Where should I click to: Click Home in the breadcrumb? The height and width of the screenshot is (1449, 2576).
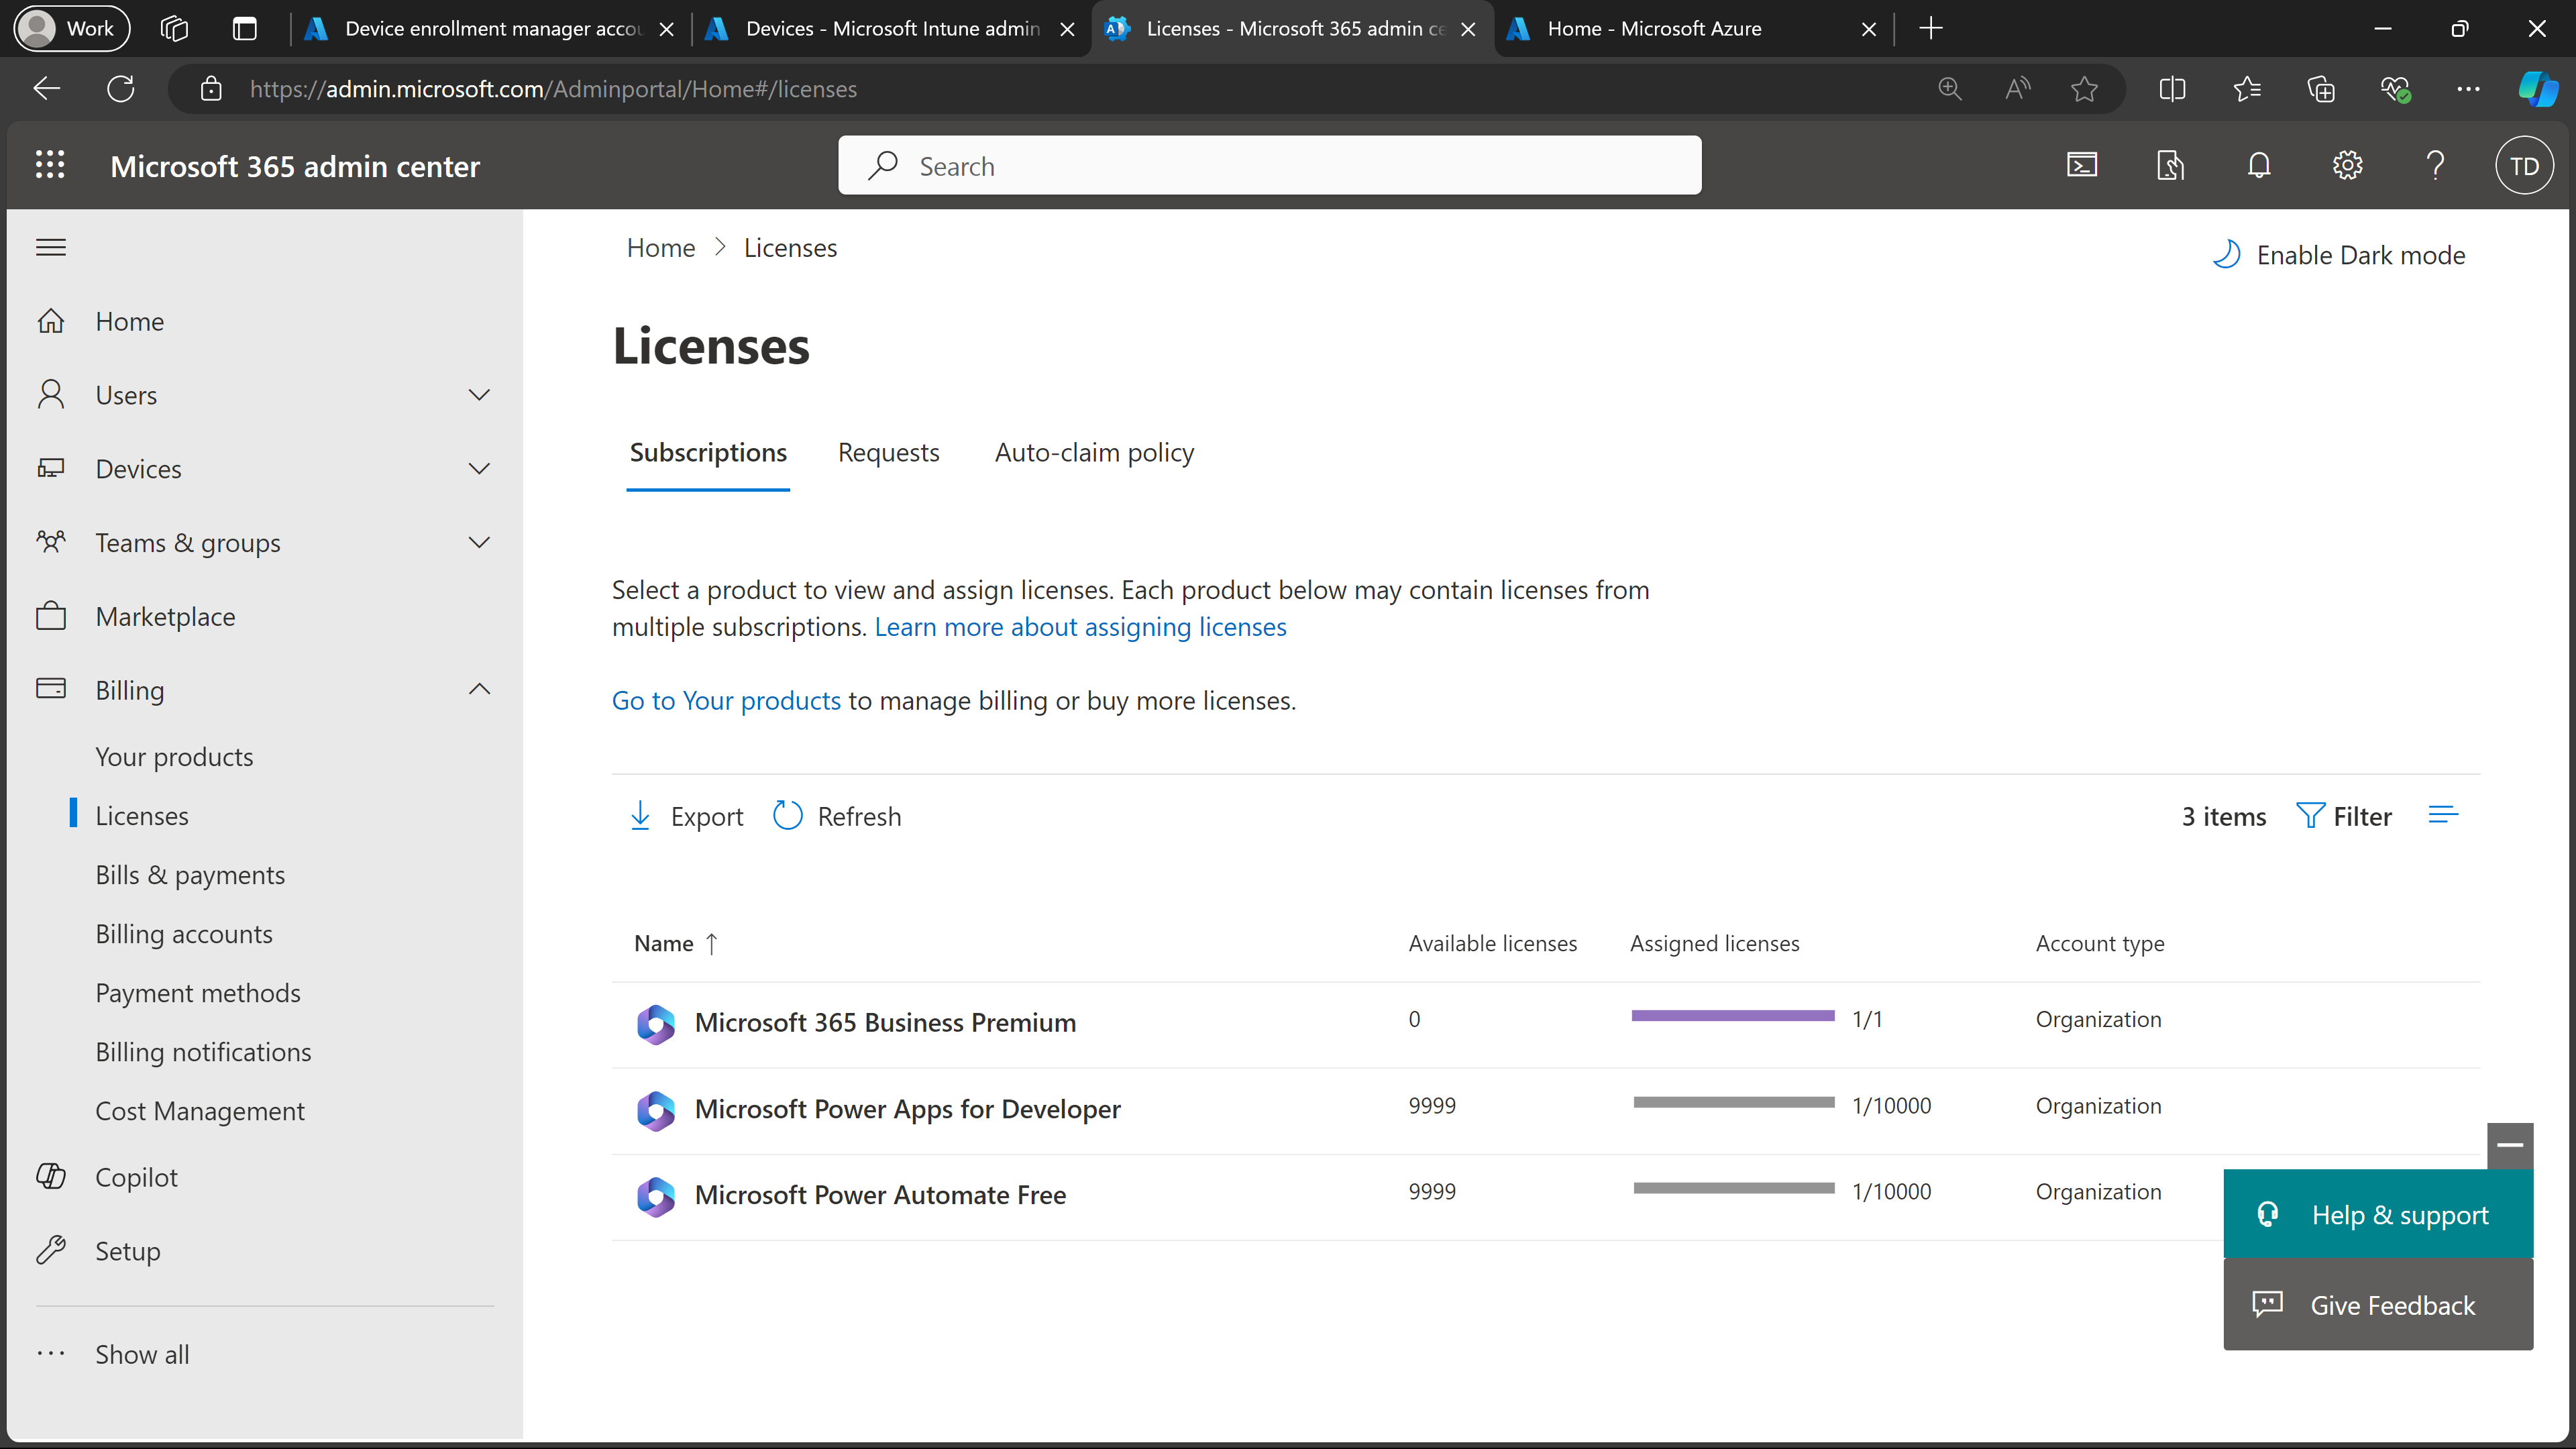coord(660,247)
